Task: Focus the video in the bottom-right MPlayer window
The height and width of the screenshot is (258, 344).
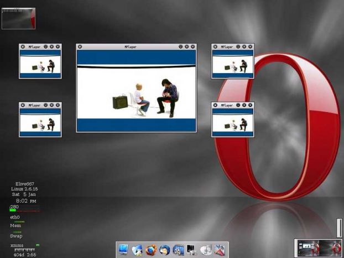Action: pyautogui.click(x=232, y=122)
